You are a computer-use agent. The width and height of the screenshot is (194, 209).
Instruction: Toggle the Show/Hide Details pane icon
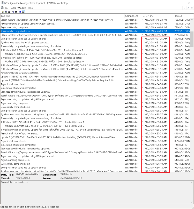click(x=23, y=12)
